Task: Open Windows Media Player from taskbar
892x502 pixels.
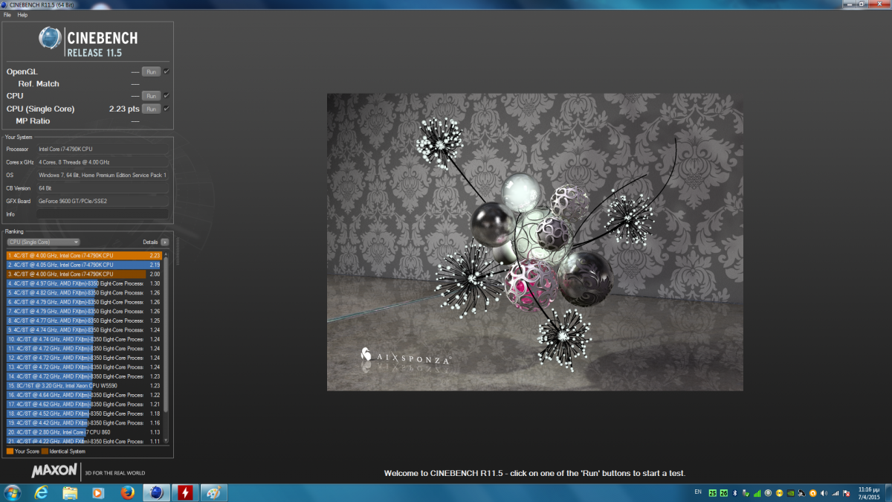Action: coord(98,492)
